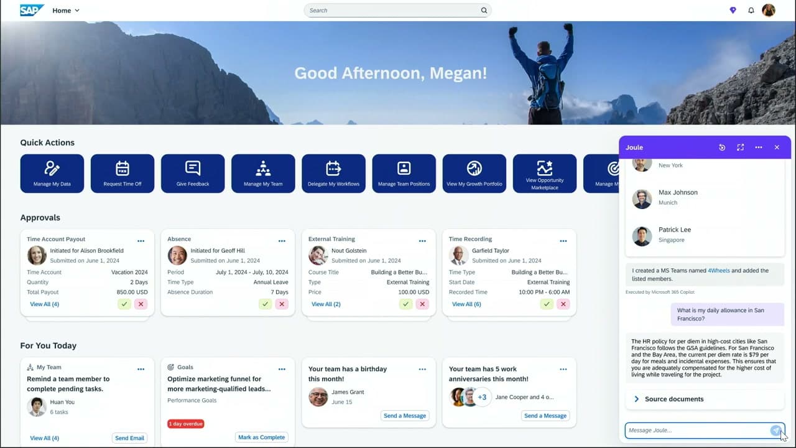Image resolution: width=796 pixels, height=448 pixels.
Task: Open Absence card three-dot menu
Action: pos(282,241)
